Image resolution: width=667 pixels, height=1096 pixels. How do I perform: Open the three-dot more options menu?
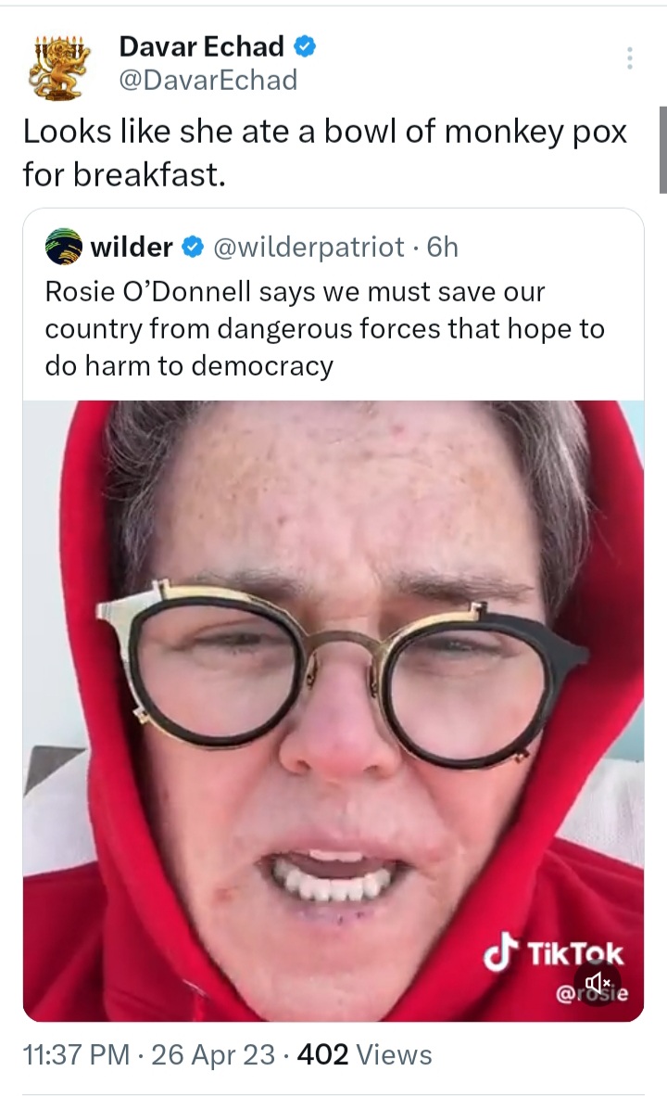(x=630, y=58)
